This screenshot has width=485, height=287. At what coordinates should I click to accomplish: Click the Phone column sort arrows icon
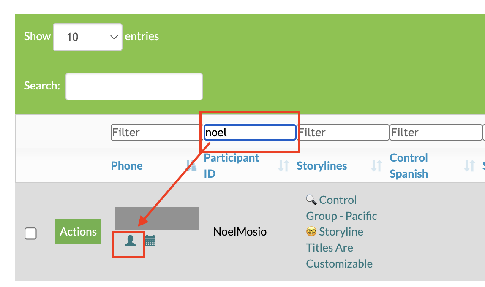tap(191, 166)
